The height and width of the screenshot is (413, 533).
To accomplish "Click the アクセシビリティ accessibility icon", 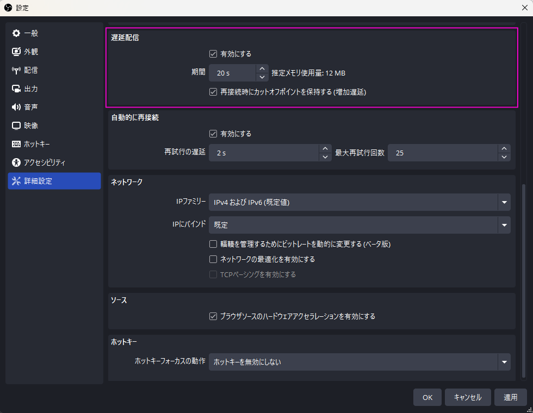I will coord(16,162).
